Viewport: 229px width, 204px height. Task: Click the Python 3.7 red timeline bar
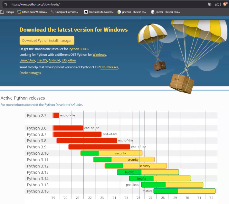tap(77, 134)
